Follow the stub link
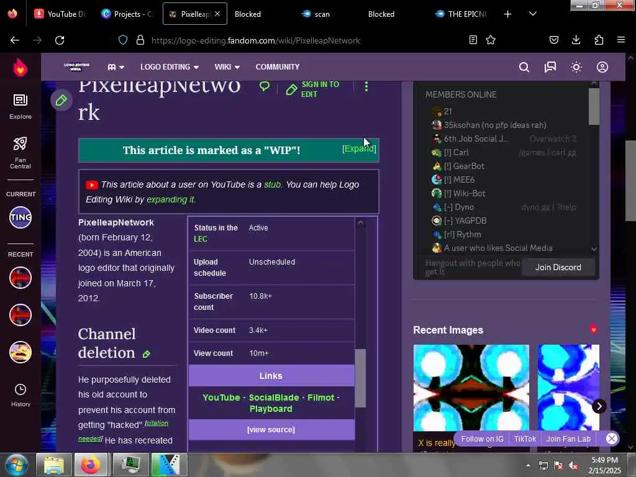 [x=272, y=184]
